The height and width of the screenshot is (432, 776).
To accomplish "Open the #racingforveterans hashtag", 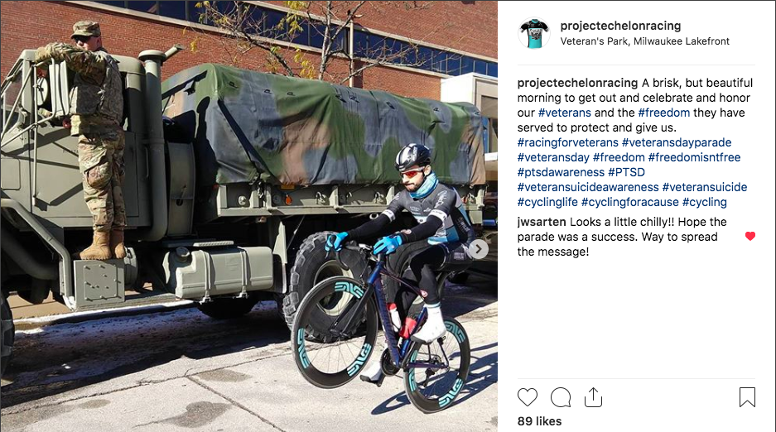I will 567,143.
